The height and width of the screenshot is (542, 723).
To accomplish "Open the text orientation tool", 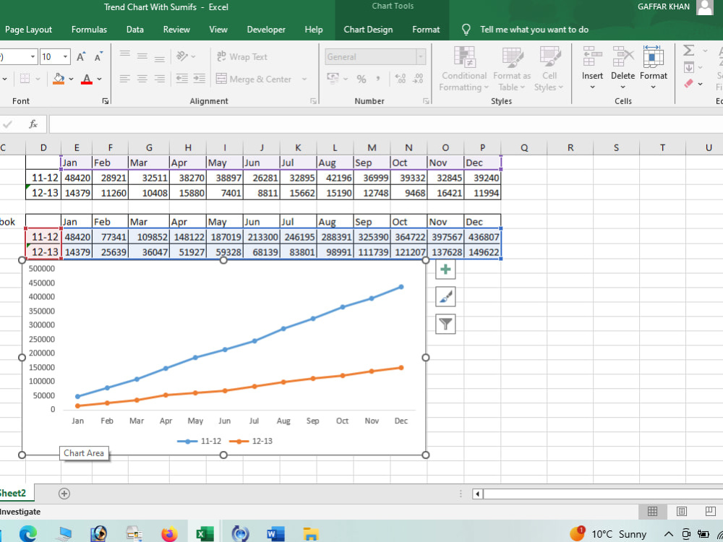I will 182,56.
